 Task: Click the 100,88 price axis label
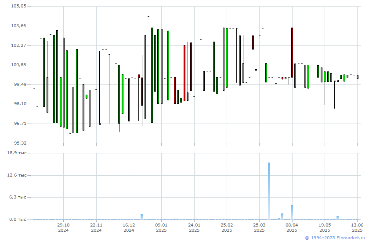point(18,65)
